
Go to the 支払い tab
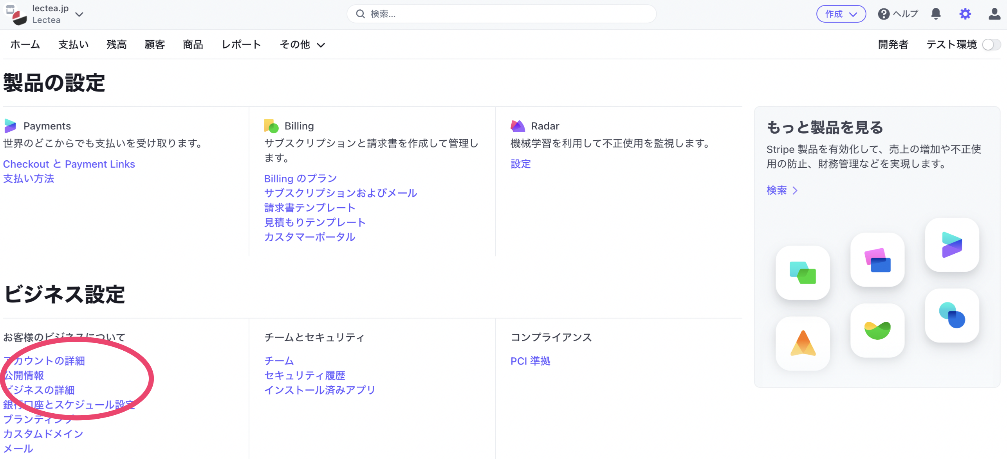click(x=73, y=45)
